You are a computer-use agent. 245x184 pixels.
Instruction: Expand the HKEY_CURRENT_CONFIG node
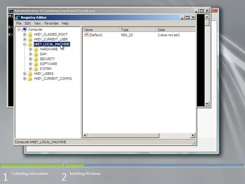click(25, 79)
